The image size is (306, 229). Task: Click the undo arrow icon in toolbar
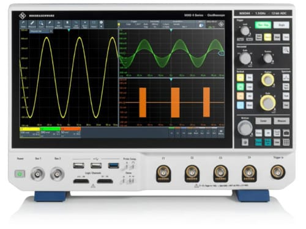pyautogui.click(x=23, y=24)
